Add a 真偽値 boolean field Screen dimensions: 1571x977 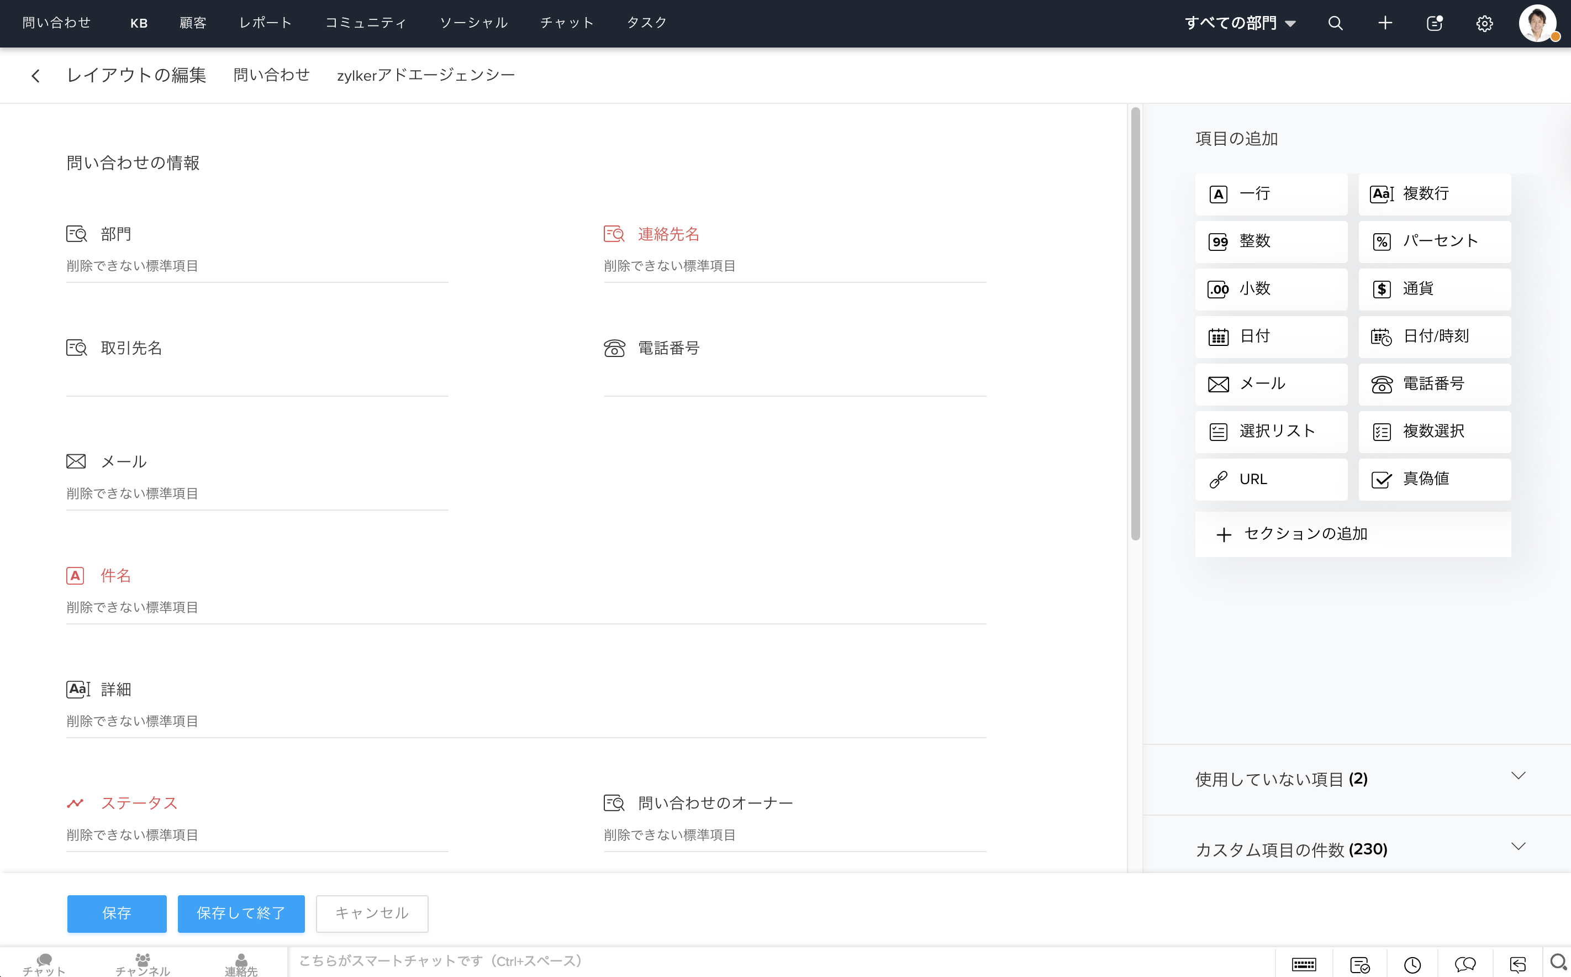tap(1435, 480)
